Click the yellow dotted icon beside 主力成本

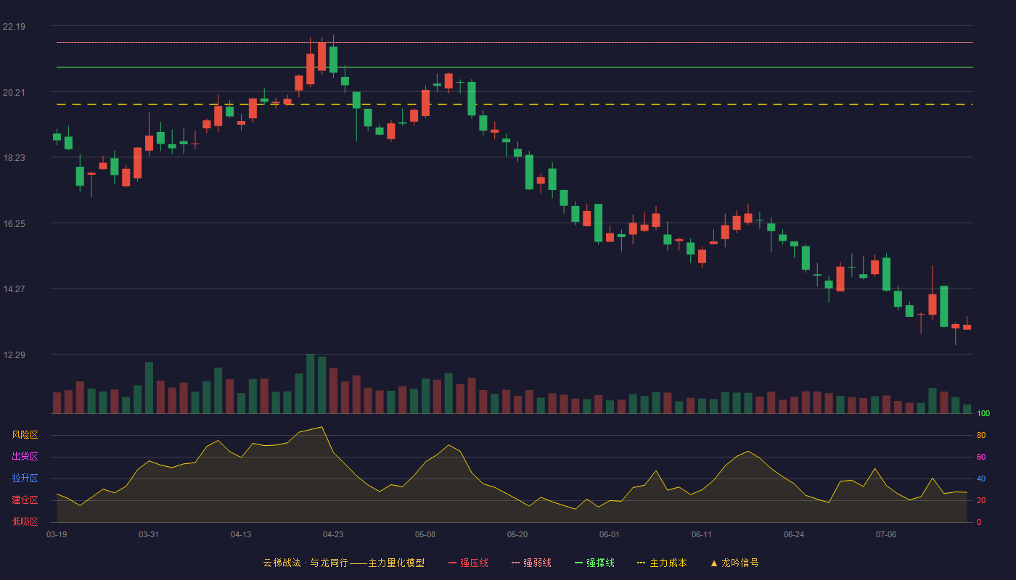641,563
